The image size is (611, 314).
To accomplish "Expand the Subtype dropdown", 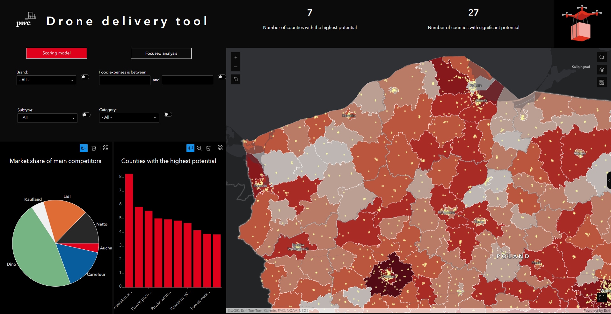I will 47,118.
